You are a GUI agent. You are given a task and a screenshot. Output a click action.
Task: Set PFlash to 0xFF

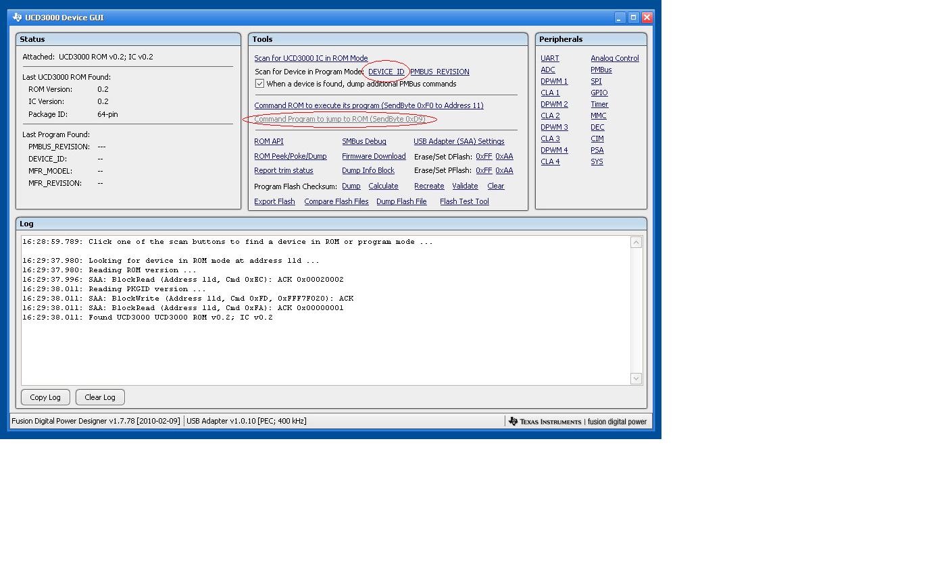coord(484,170)
